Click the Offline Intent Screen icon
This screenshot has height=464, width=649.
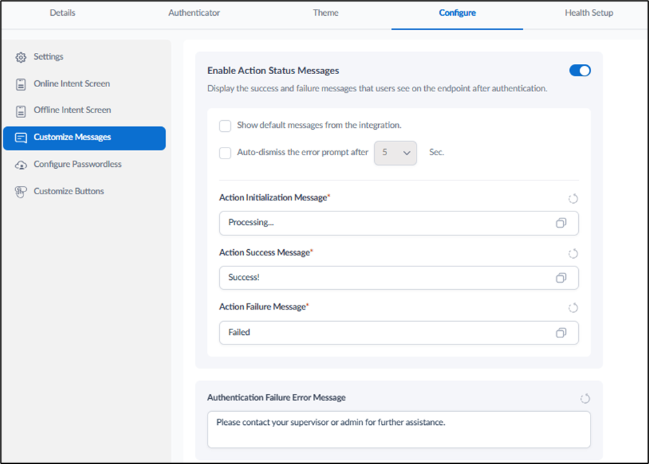(21, 111)
